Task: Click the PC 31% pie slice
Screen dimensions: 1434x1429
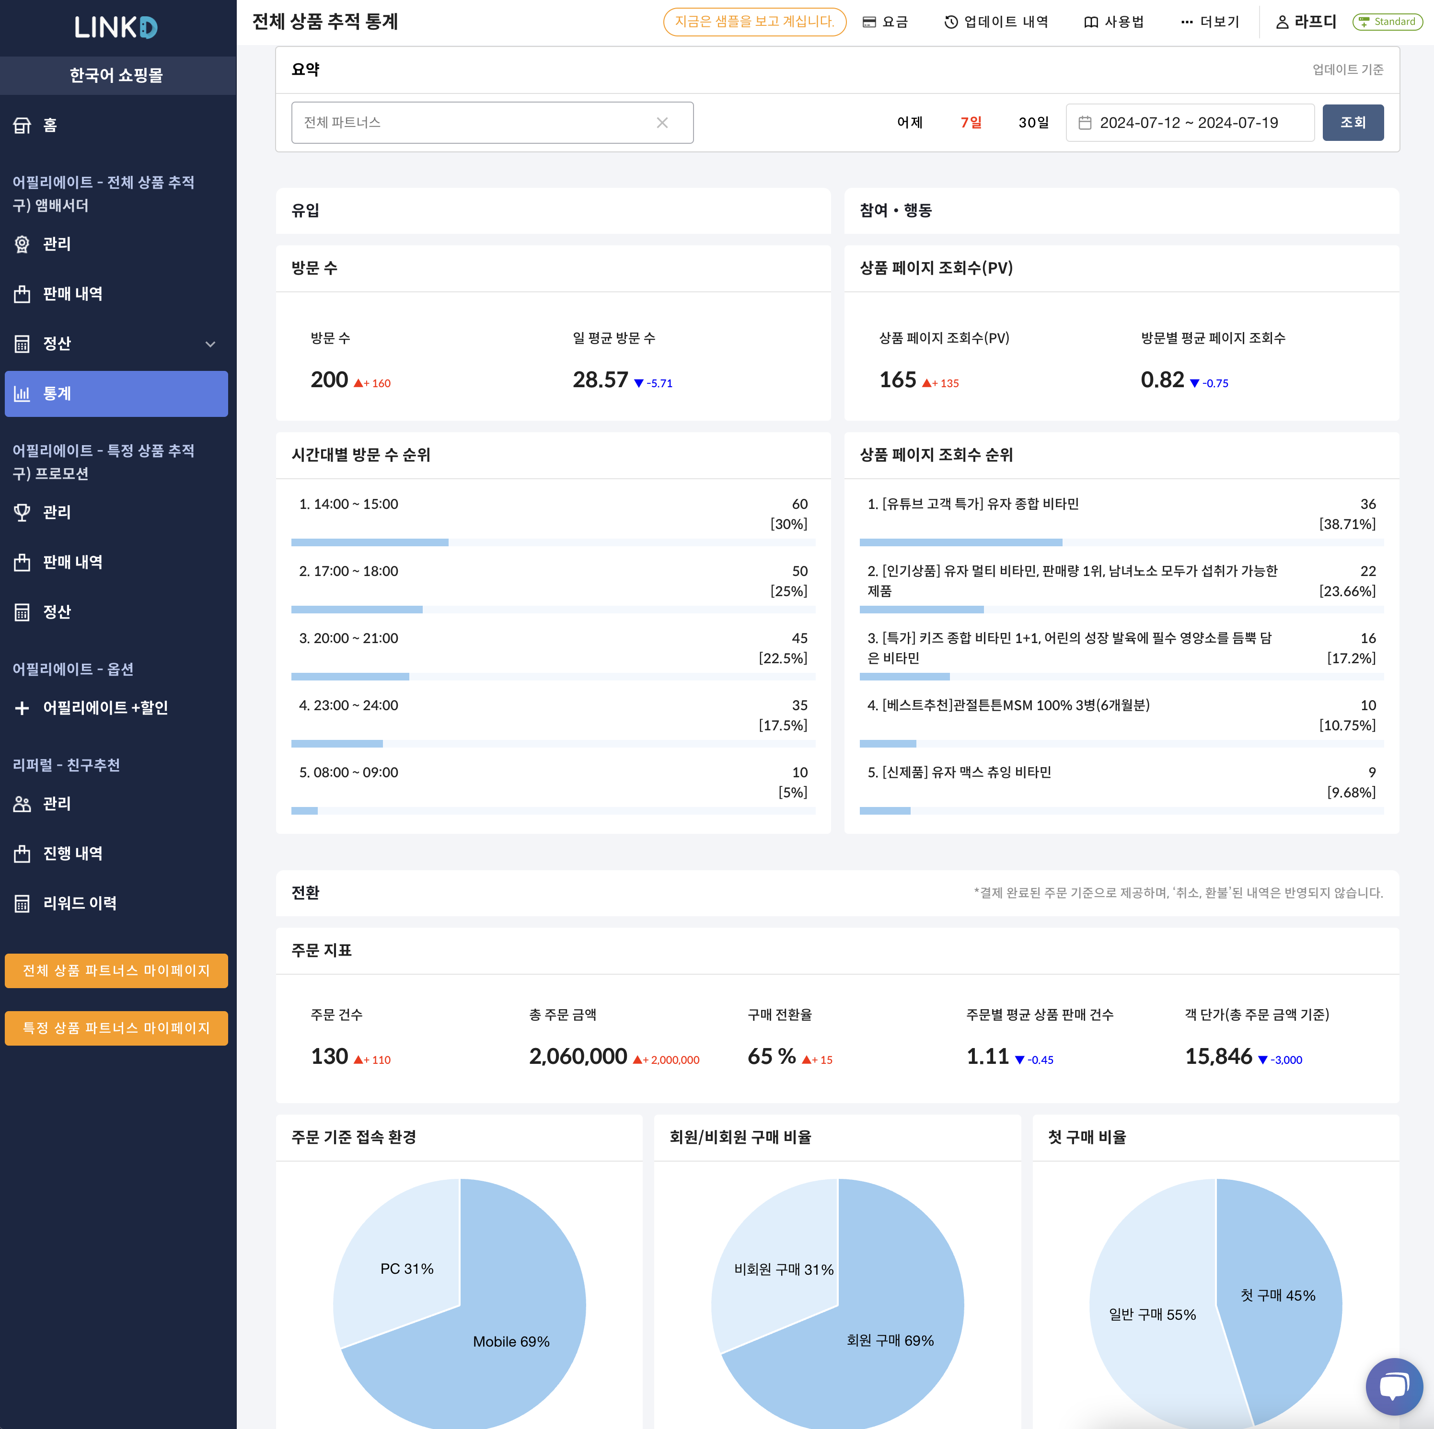Action: tap(407, 1269)
